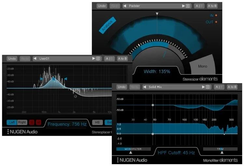
Task: Click the HPF Cutoff 45 Hz field
Action: pos(176,152)
